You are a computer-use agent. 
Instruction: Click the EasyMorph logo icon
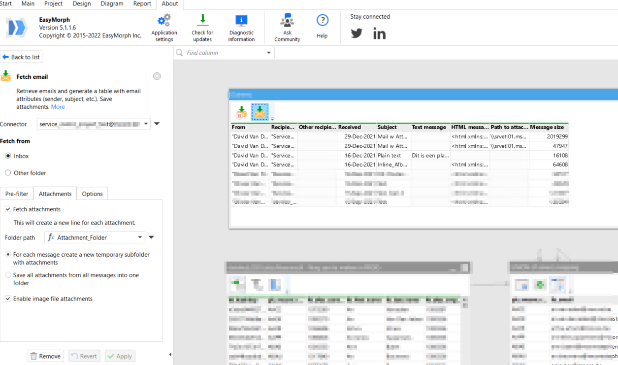pos(16,28)
